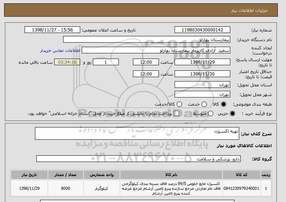Click the delivery province field تهران
Image resolution: width=286 pixels, height=202 pixels.
(x=202, y=85)
